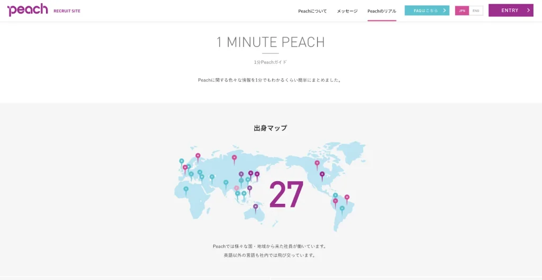This screenshot has height=280, width=542.
Task: Click the 出身マップ section title
Action: (x=270, y=128)
